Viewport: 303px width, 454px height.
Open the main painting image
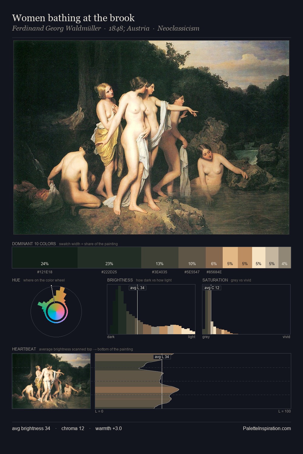[x=151, y=137]
